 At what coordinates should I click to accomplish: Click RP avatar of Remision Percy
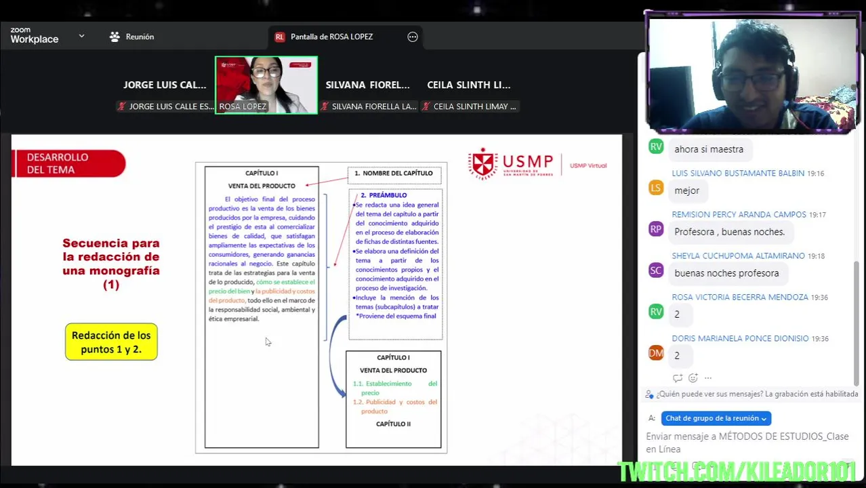point(655,229)
